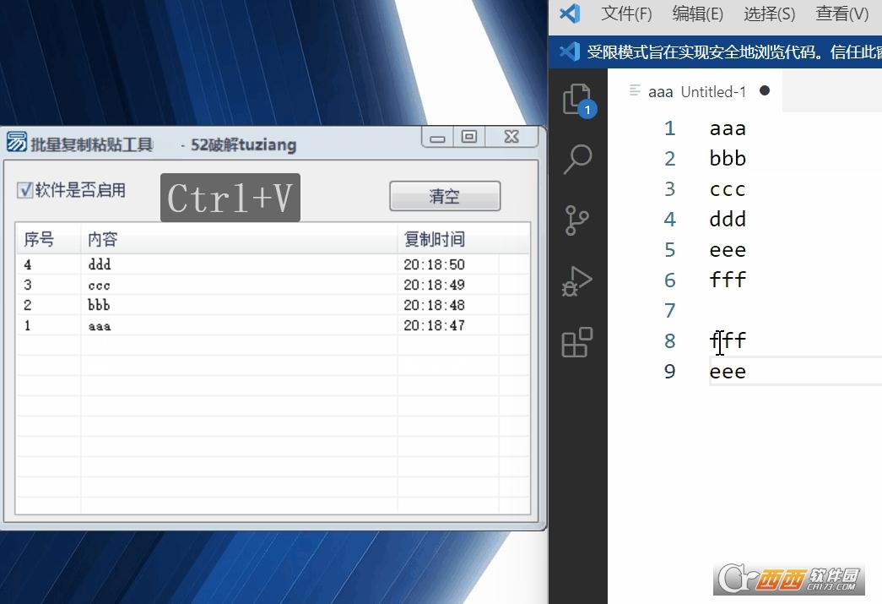882x604 pixels.
Task: Open the 文件(F) menu
Action: (626, 13)
